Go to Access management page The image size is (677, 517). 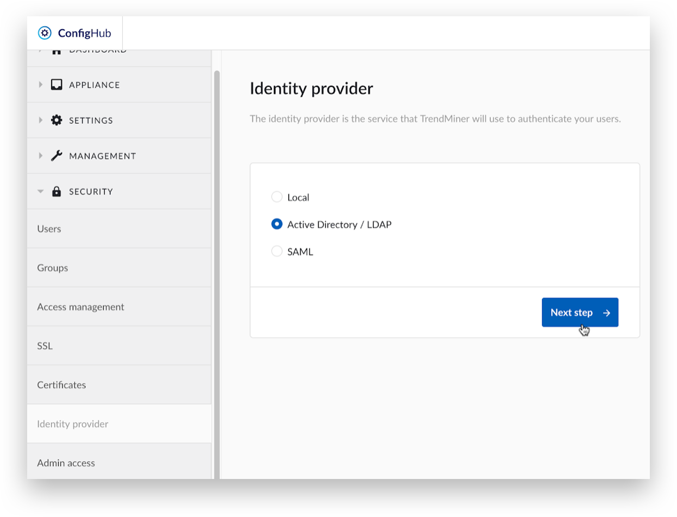119,307
